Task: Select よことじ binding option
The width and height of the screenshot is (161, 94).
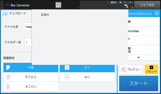Action: coord(31,86)
